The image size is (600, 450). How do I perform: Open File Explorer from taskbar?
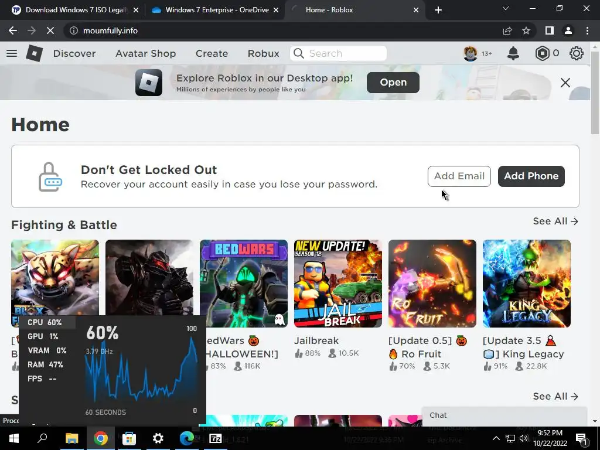(x=71, y=438)
